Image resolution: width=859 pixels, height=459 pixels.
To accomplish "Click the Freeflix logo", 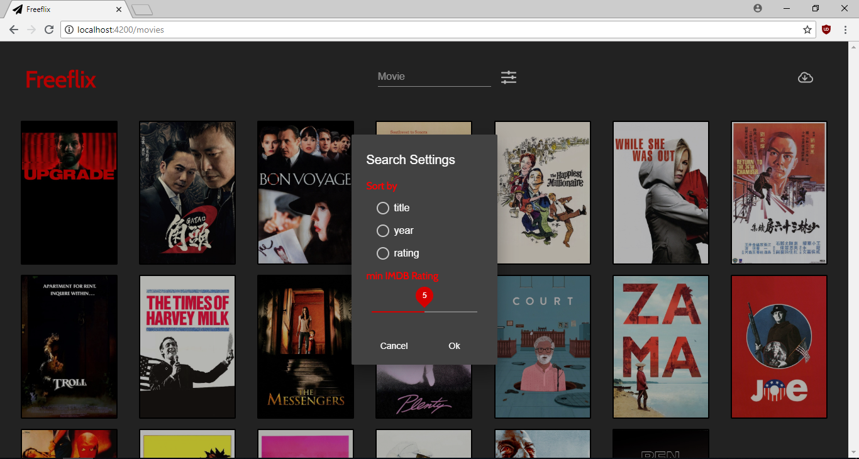I will (x=60, y=80).
